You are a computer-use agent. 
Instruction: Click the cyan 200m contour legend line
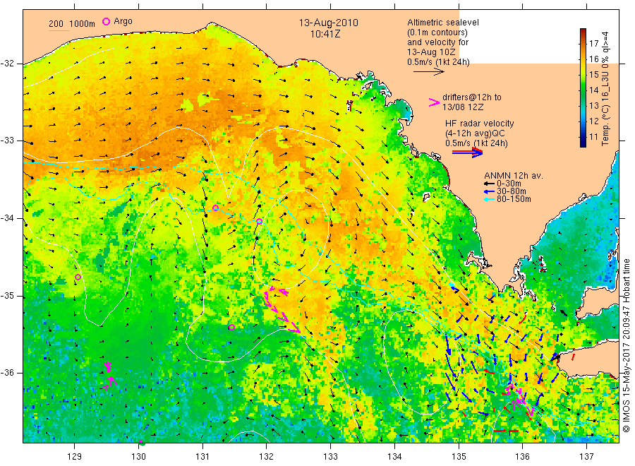point(59,30)
